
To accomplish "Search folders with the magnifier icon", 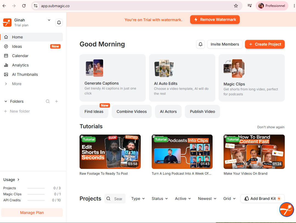I will [48, 102].
